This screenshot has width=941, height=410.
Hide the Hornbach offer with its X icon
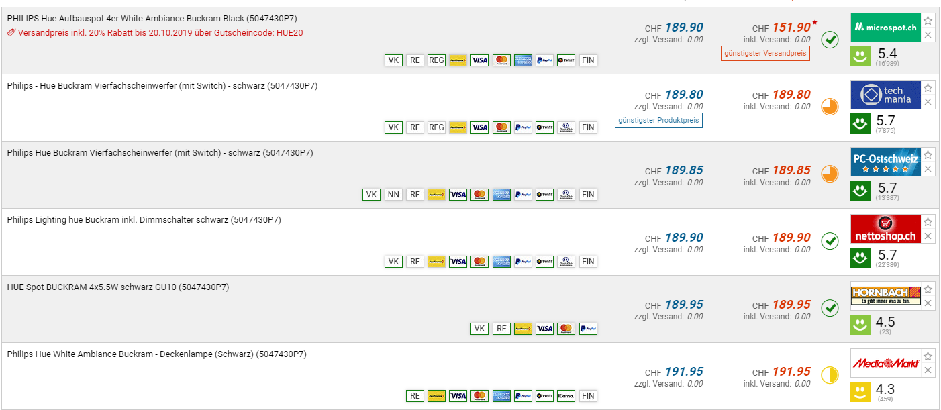point(928,303)
